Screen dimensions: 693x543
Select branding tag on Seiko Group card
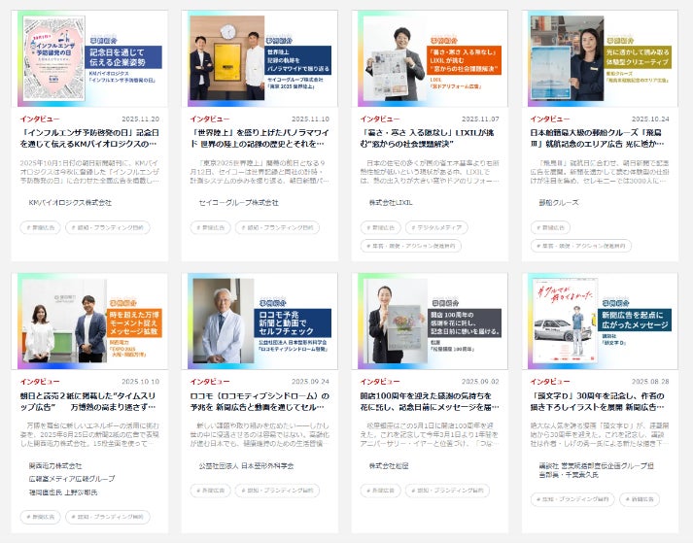click(277, 227)
